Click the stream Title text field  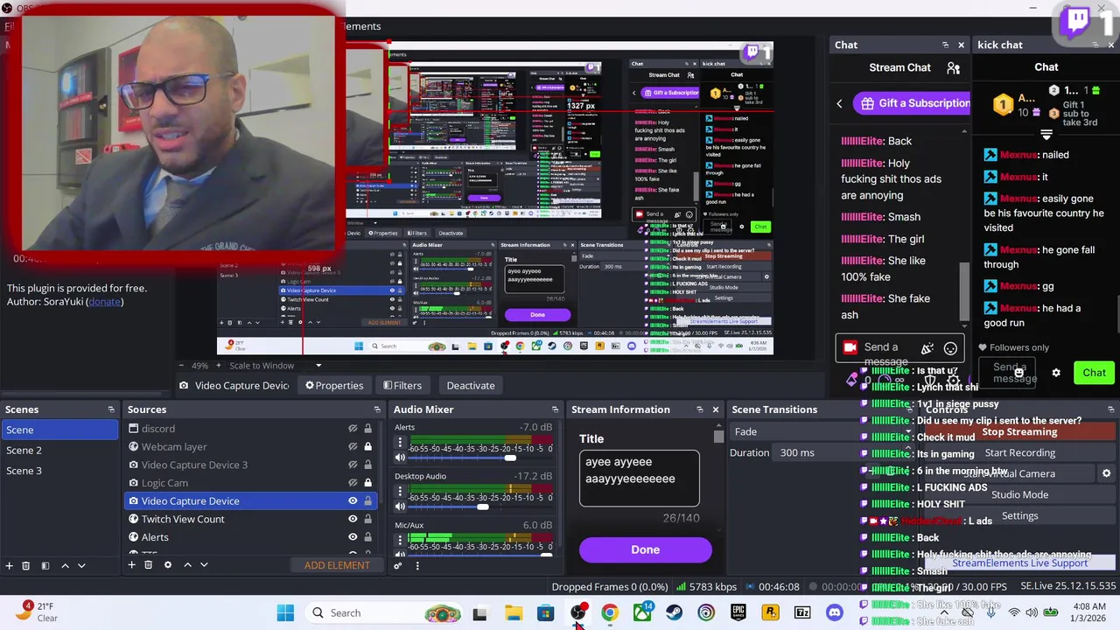point(639,478)
